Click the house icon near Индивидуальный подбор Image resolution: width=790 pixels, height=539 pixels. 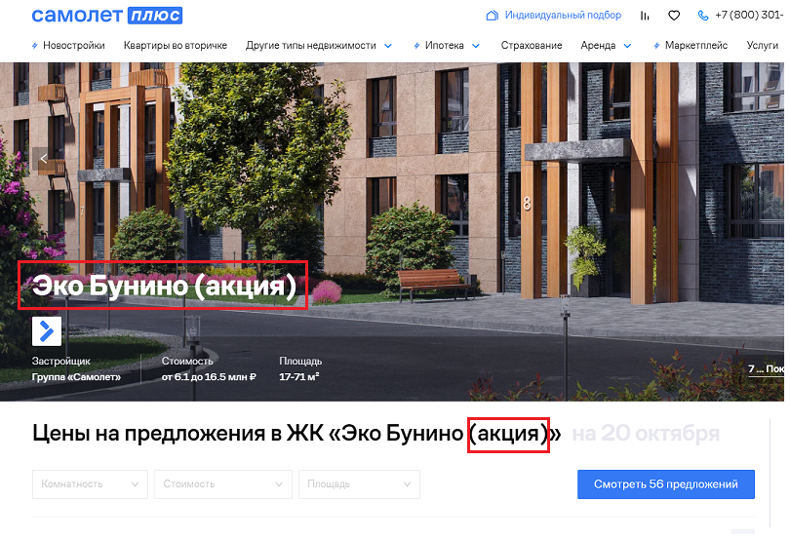click(x=493, y=16)
